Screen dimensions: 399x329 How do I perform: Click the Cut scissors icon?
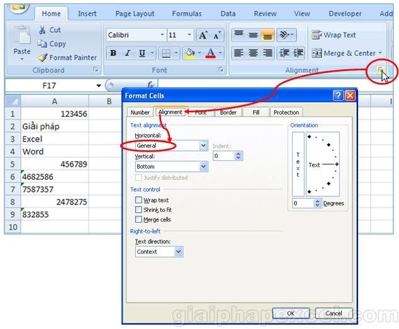[42, 30]
